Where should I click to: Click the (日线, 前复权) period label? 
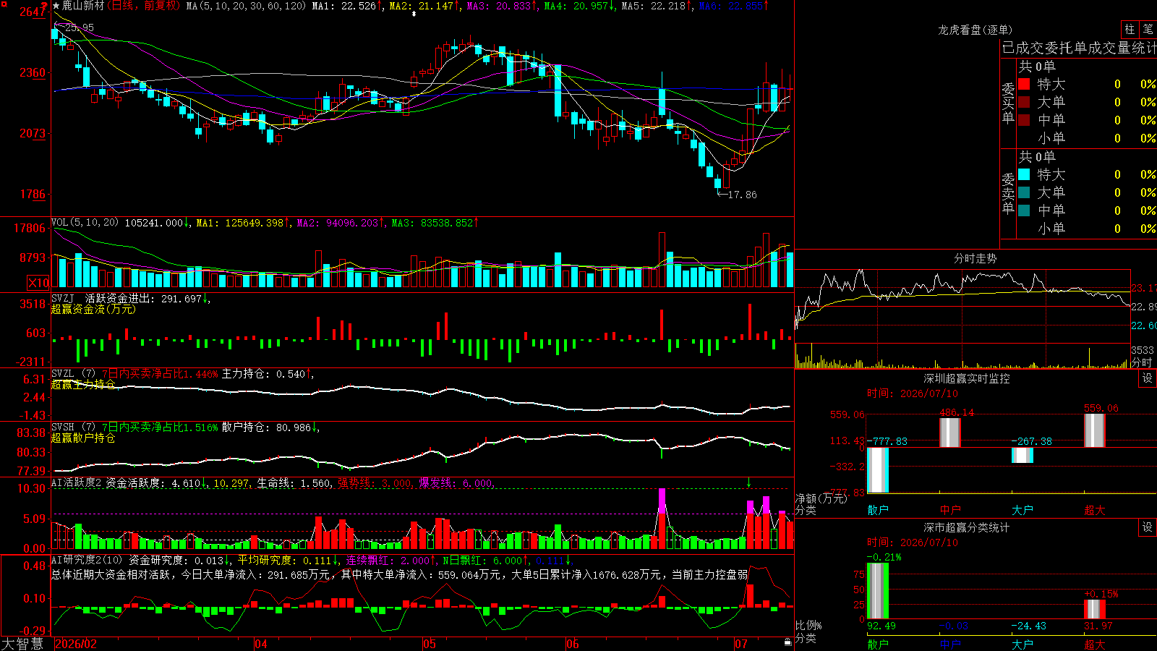143,6
